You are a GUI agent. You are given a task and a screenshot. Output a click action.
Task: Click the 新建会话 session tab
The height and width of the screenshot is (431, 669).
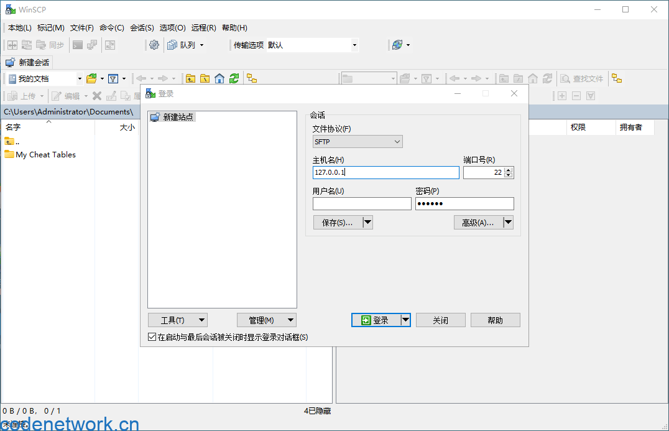[x=27, y=62]
